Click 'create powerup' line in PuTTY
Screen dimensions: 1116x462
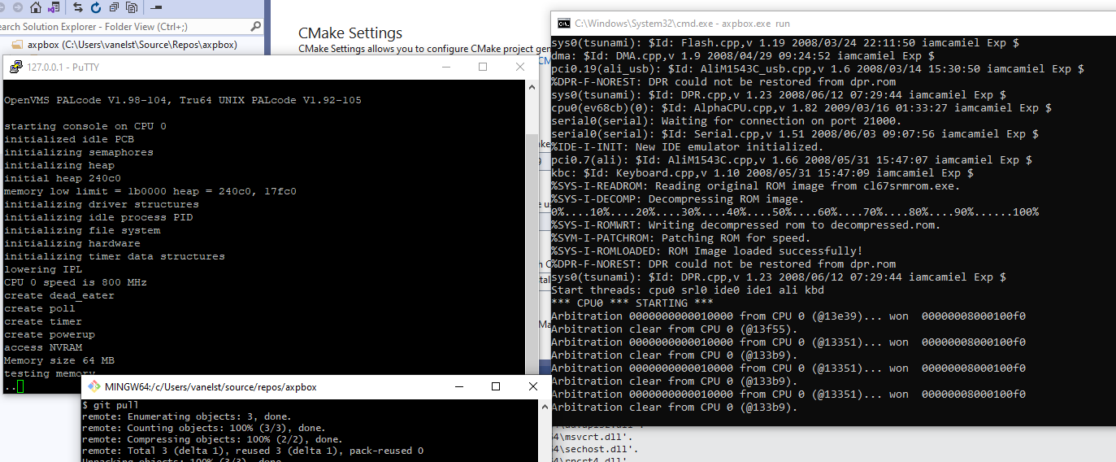coord(50,334)
